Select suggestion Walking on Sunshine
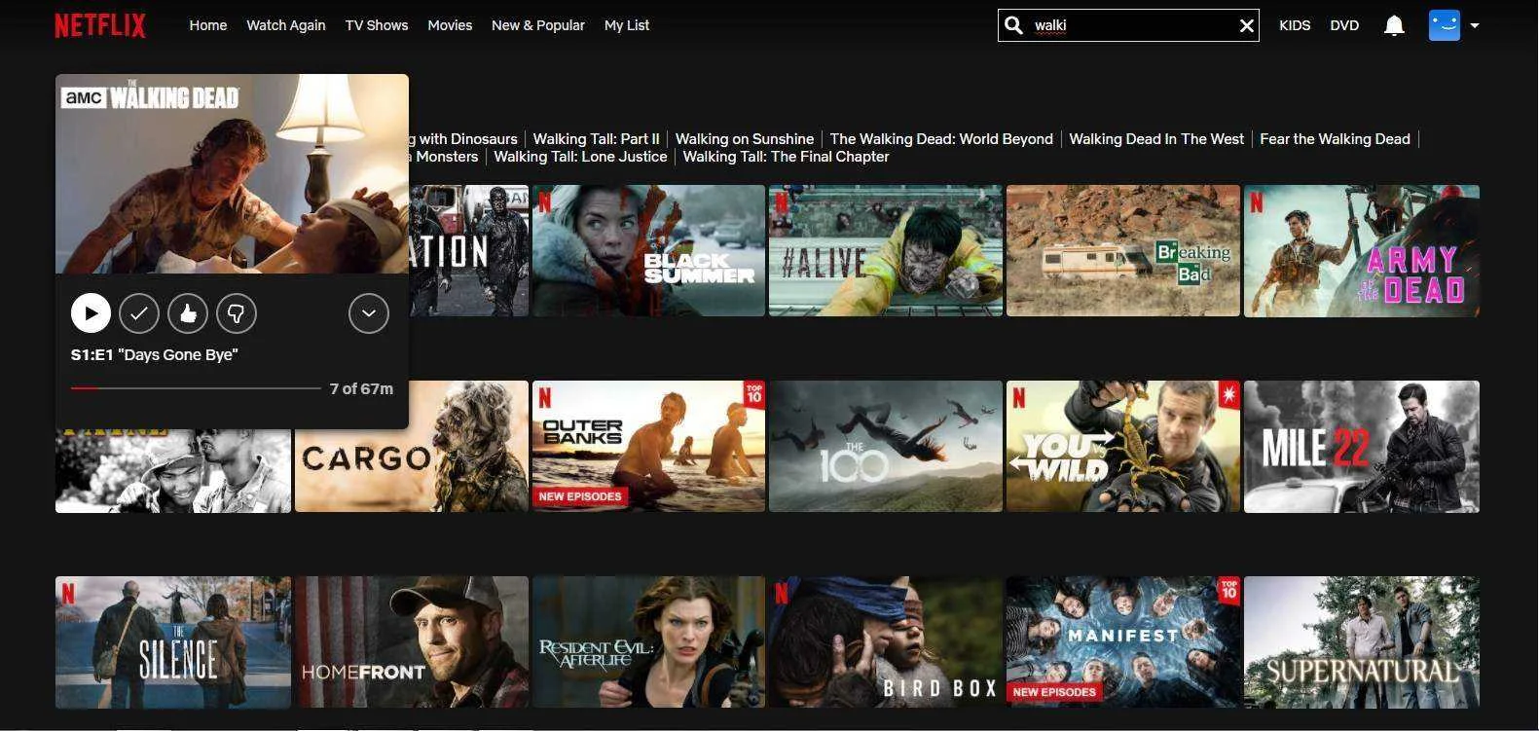1539x731 pixels. tap(745, 139)
